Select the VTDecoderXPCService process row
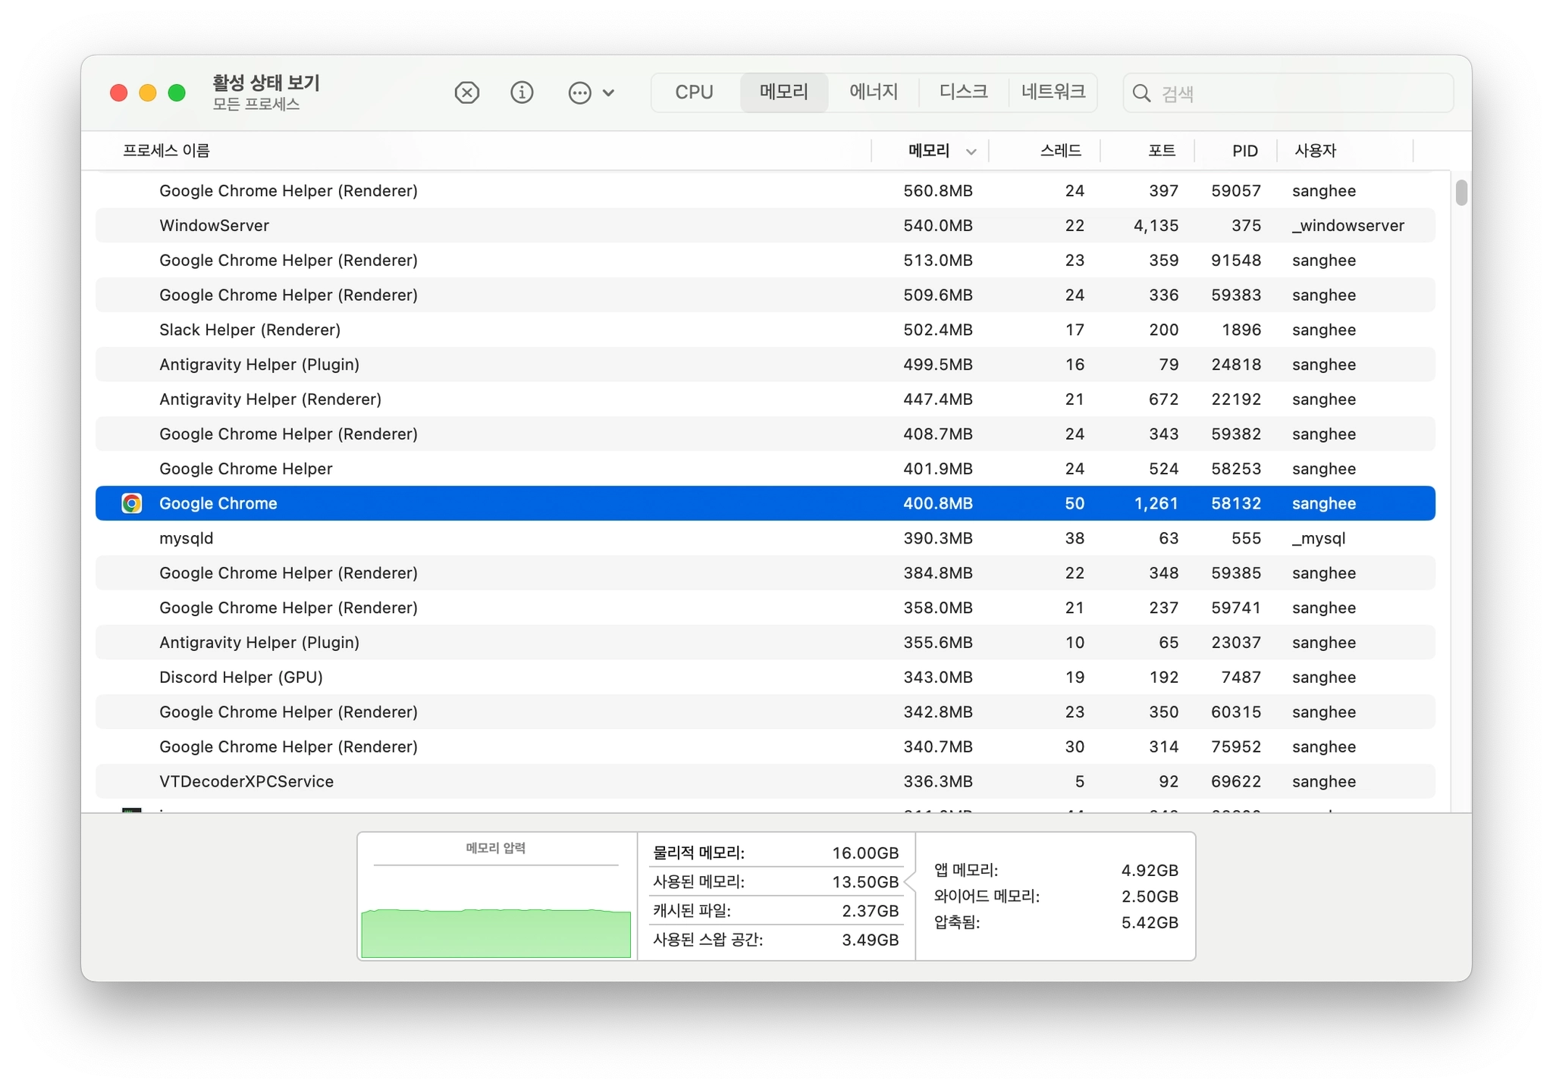Screen dimensions: 1553x1089 point(765,781)
